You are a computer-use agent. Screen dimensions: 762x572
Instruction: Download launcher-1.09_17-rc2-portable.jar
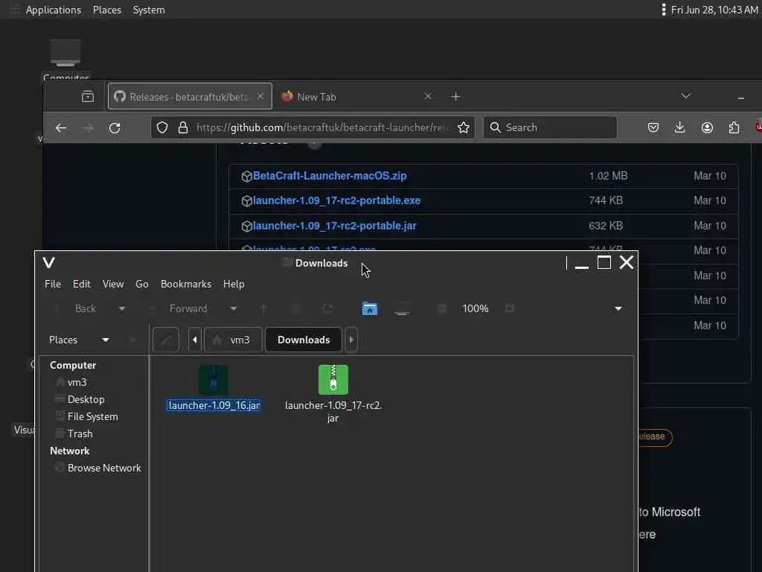coord(334,226)
